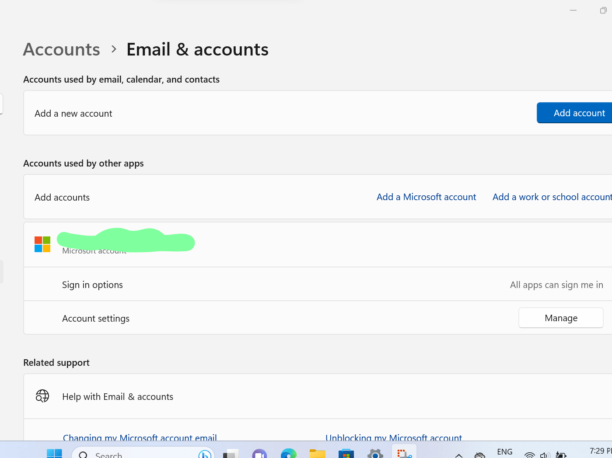Click the Settings gear taskbar icon

coord(375,454)
